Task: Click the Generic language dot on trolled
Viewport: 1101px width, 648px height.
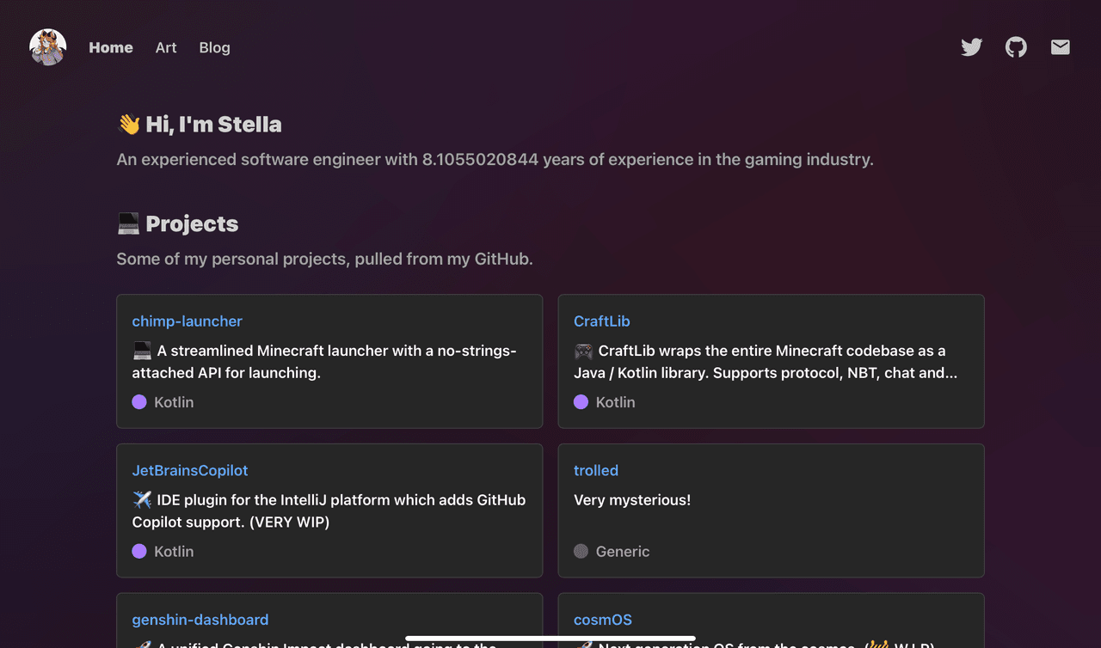Action: [581, 552]
